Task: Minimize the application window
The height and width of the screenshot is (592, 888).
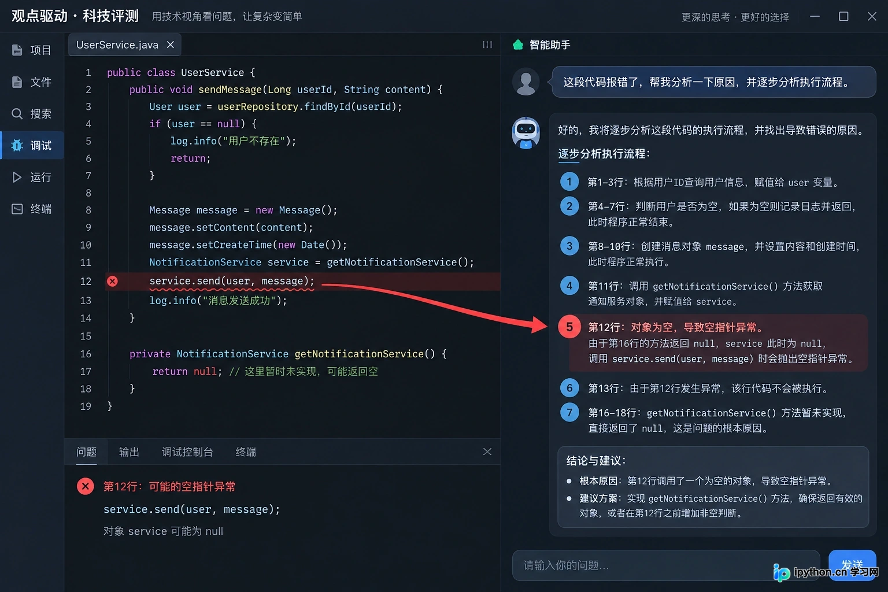Action: 815,16
